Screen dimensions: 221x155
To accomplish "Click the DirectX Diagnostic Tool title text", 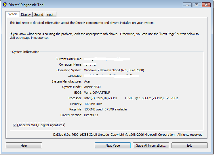I will pos(26,5).
